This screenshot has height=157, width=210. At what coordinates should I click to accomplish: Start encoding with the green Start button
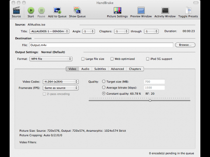point(31,10)
